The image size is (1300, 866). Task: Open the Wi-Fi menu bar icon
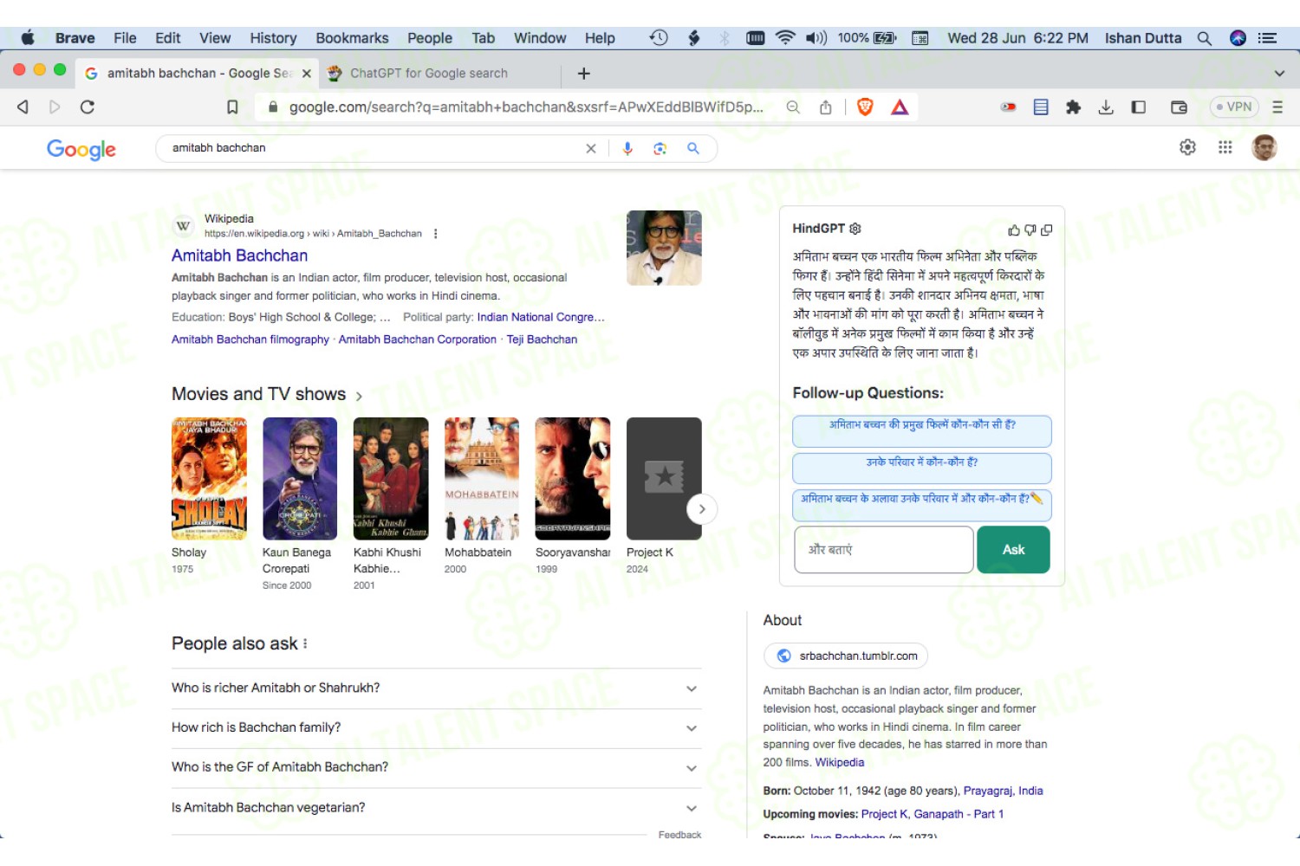tap(785, 38)
